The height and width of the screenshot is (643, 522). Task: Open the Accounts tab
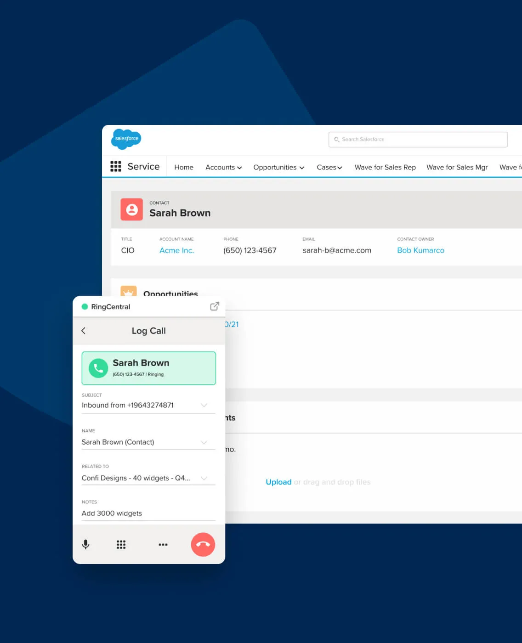[x=220, y=167]
